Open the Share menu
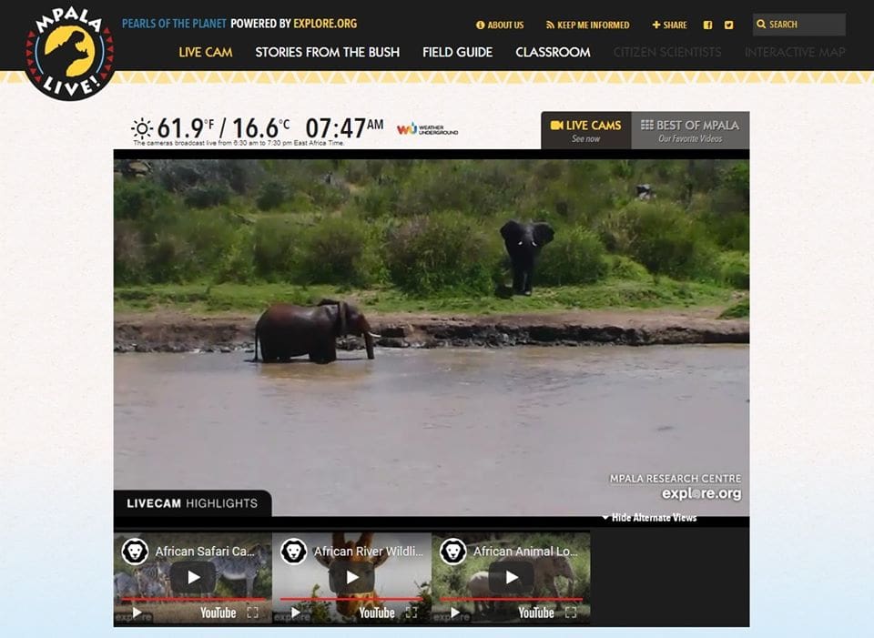This screenshot has width=874, height=638. pyautogui.click(x=669, y=25)
